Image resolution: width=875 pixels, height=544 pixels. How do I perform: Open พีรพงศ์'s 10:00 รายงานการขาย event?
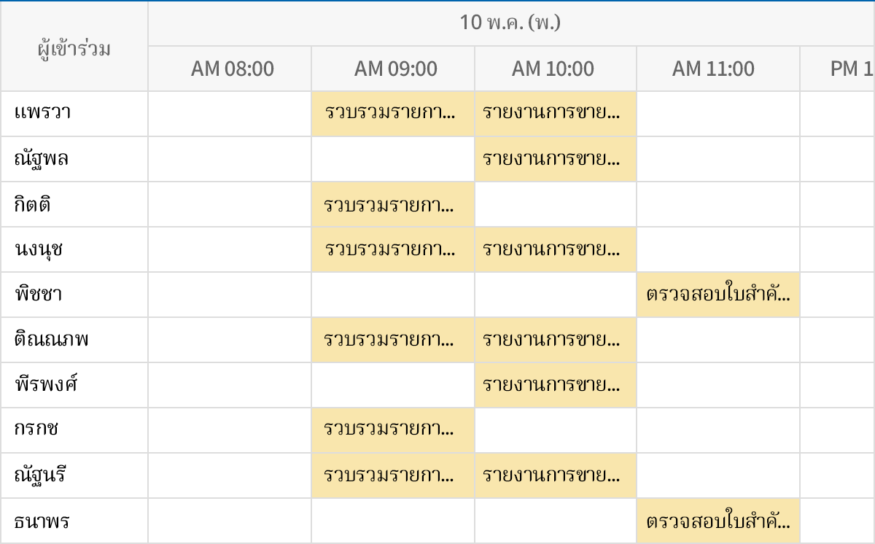click(555, 385)
